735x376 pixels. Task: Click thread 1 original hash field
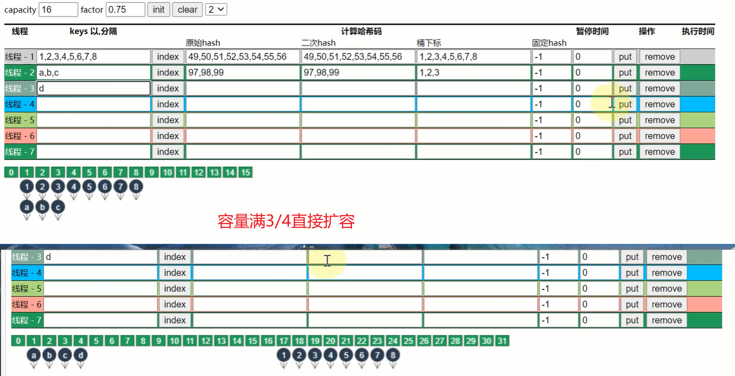tap(242, 57)
